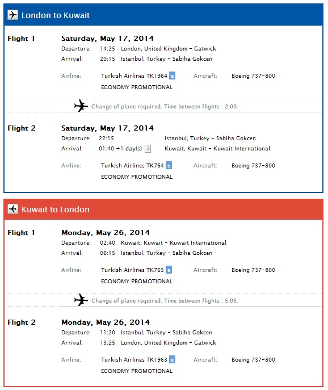Viewport: 328px width, 390px height.
Task: Click the plane icon beside the 5:05 layover notice
Action: point(81,300)
